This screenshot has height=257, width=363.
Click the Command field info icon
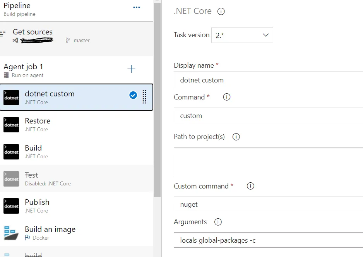227,97
